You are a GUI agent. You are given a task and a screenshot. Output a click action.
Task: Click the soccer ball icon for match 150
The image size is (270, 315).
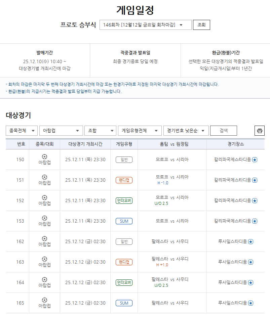pyautogui.click(x=44, y=157)
